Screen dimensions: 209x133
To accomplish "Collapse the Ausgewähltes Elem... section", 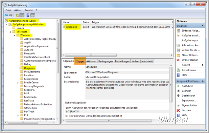I will 203,81.
